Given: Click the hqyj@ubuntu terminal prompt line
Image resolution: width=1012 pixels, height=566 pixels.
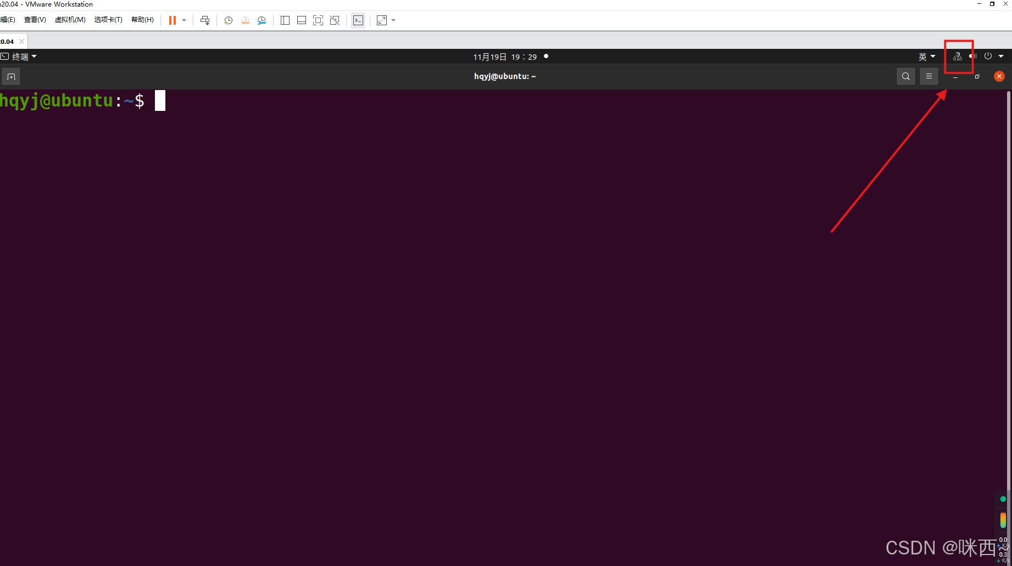Looking at the screenshot, I should tap(82, 100).
